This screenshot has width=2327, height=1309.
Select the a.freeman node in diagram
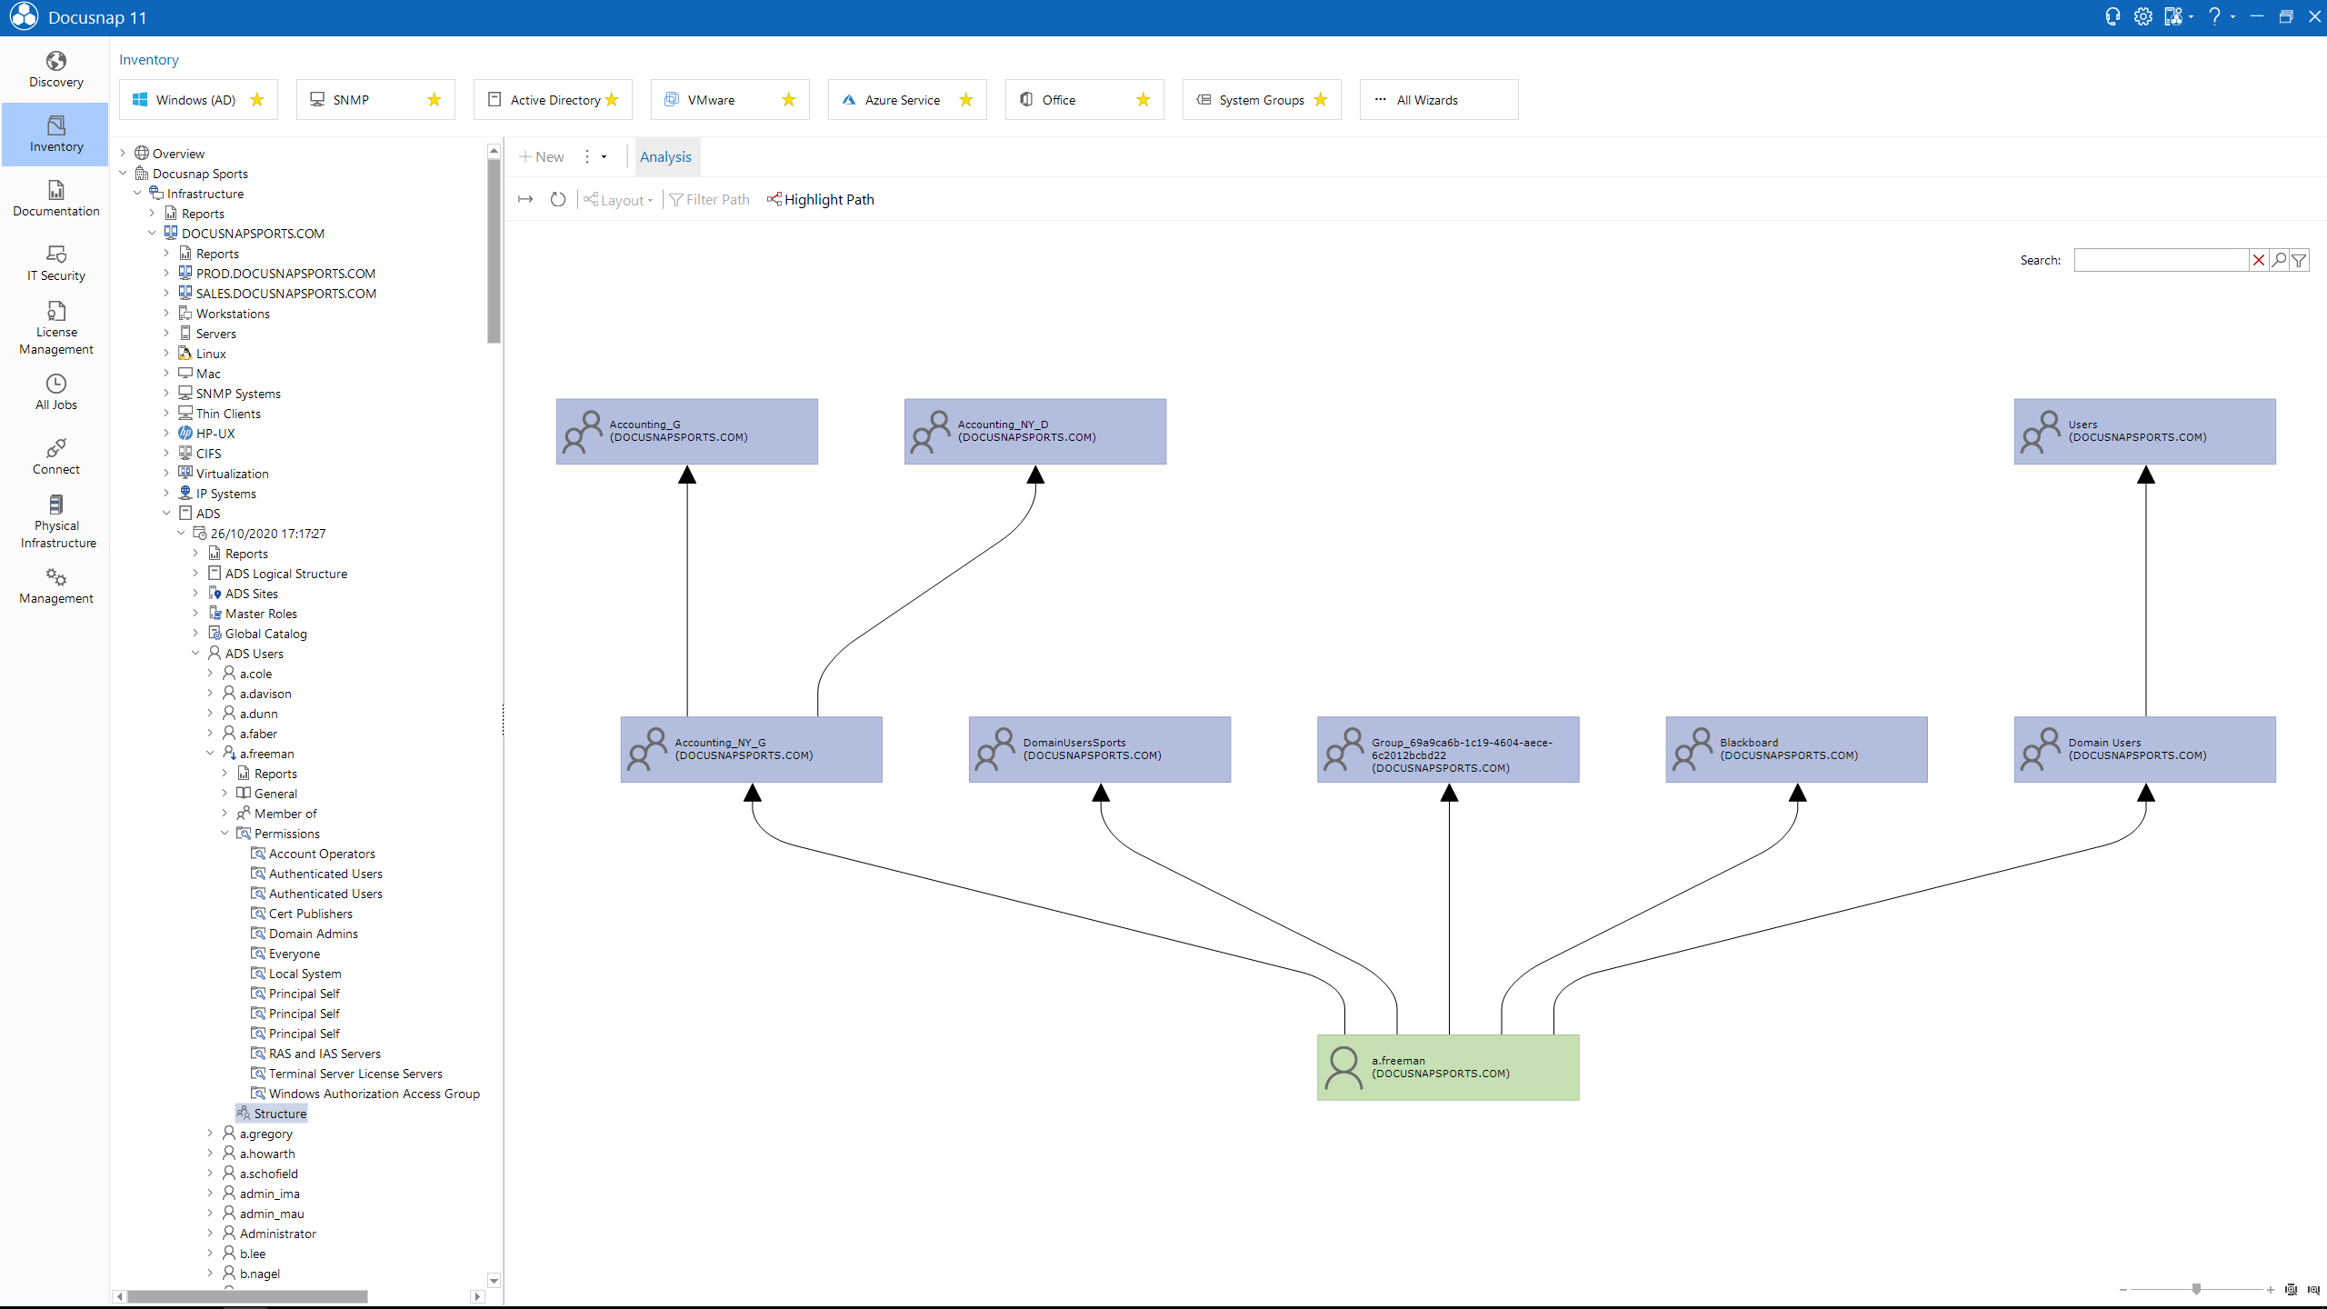(1448, 1067)
